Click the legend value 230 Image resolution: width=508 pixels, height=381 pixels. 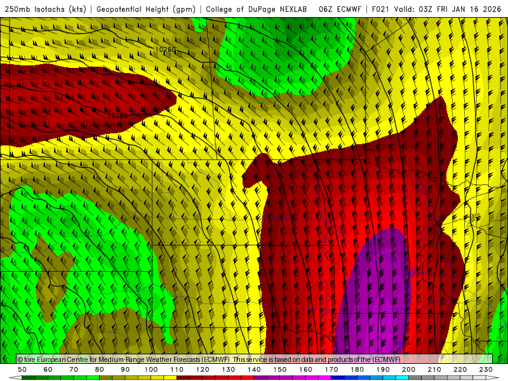click(486, 370)
